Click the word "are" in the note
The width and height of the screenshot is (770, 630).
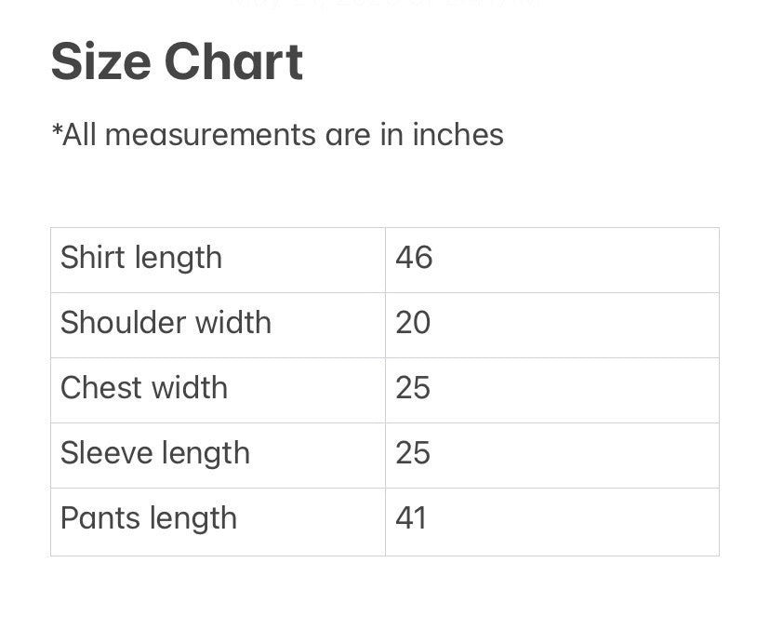point(347,135)
